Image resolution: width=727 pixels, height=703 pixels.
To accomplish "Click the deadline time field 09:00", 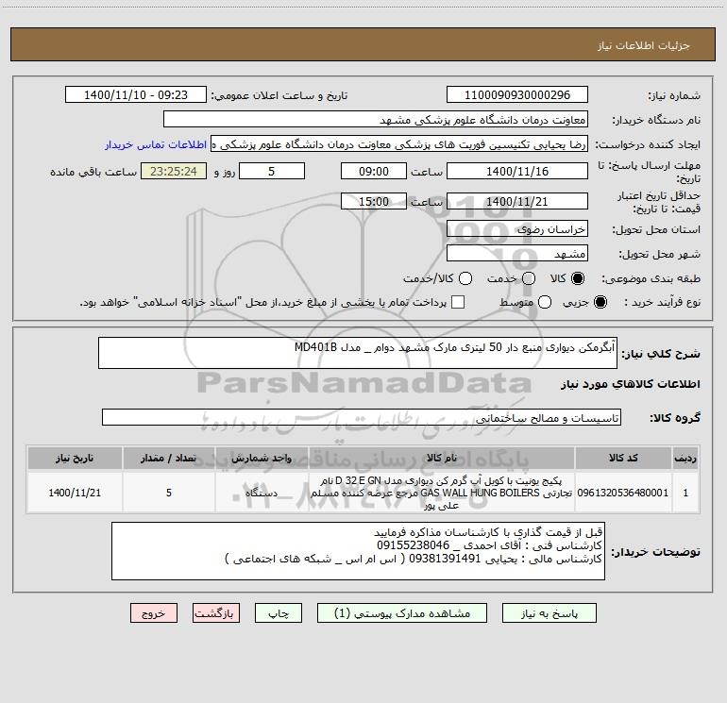I will click(x=374, y=171).
